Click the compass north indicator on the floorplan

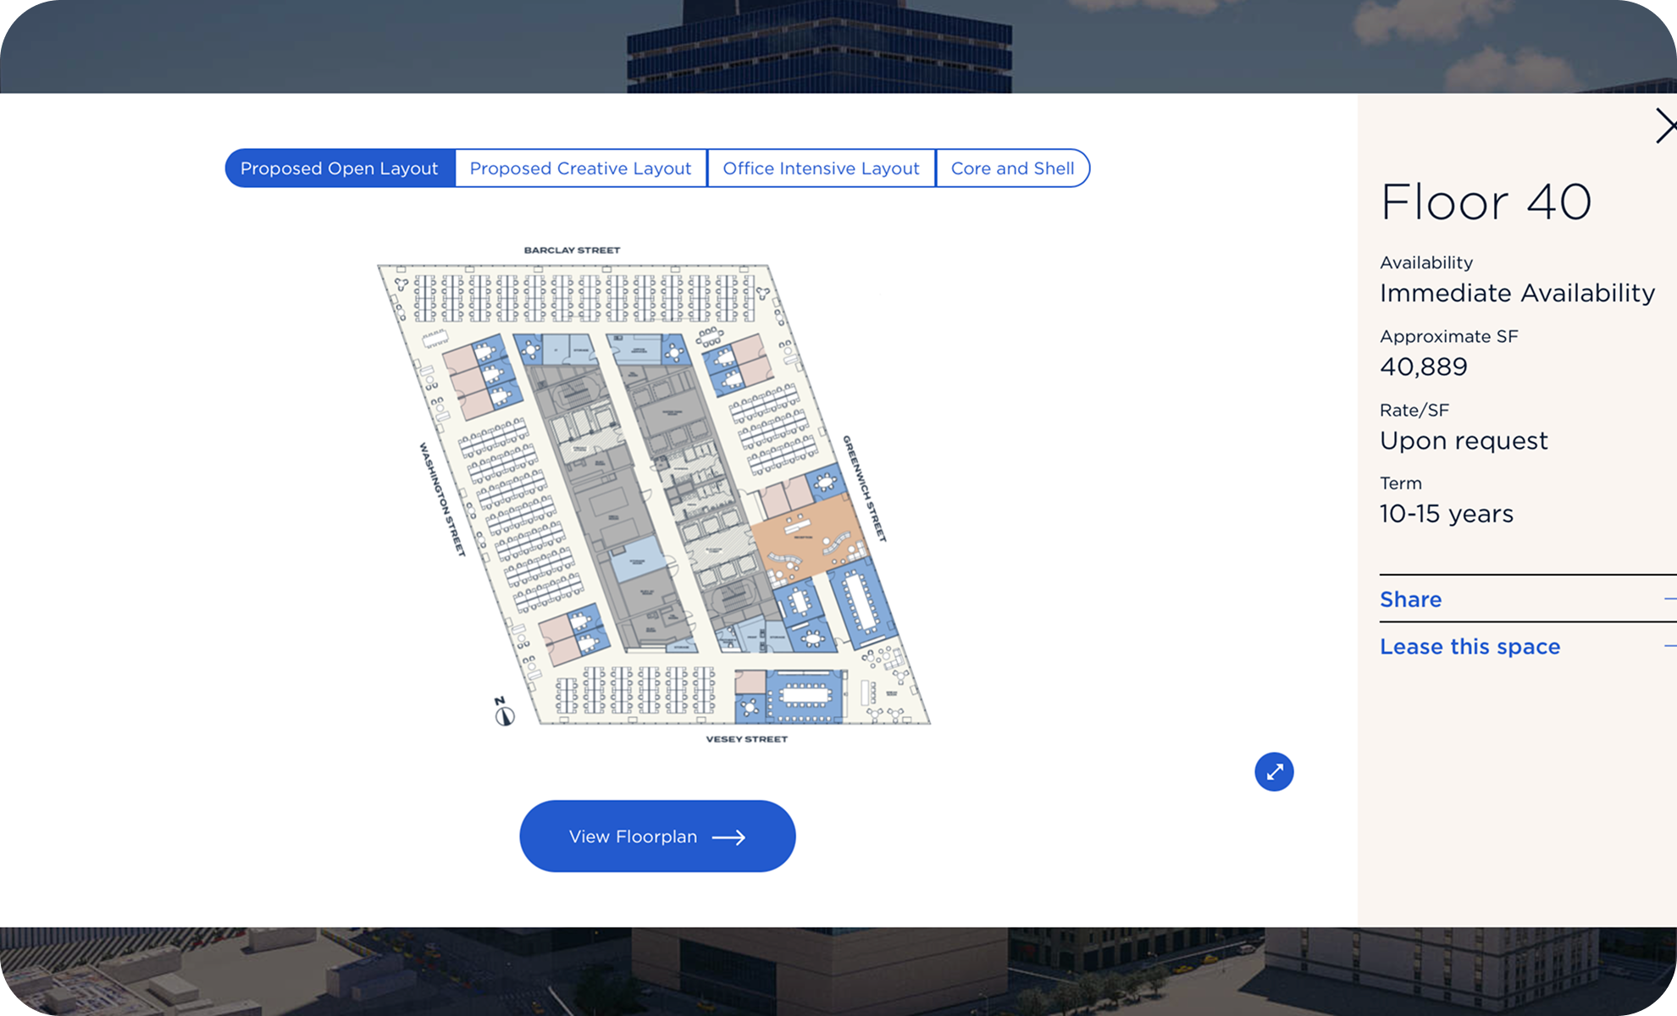tap(504, 714)
